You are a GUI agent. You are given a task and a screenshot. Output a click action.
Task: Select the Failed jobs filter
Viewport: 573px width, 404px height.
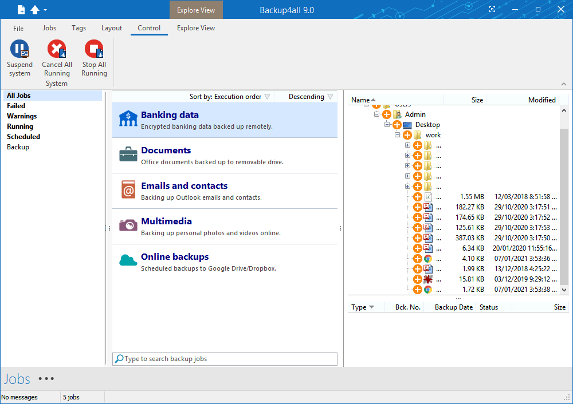click(16, 106)
